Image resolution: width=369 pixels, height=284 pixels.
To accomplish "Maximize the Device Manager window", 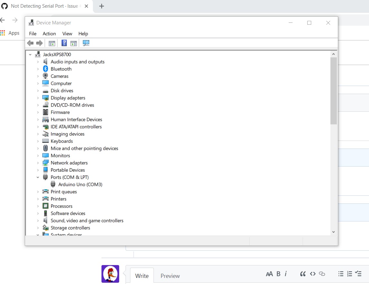I will [x=309, y=23].
